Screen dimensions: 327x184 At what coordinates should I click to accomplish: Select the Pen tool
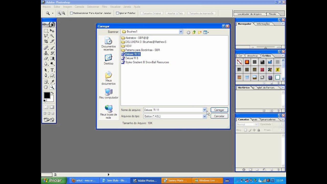(46, 75)
